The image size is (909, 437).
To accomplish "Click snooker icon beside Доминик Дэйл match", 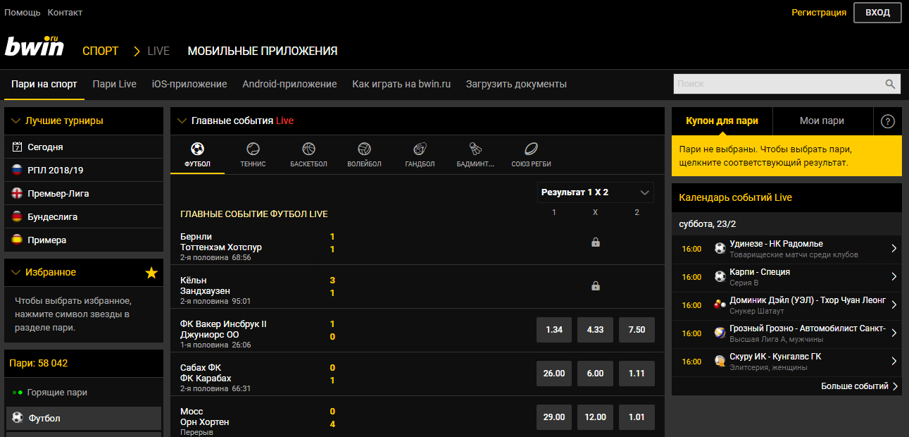I will [720, 304].
